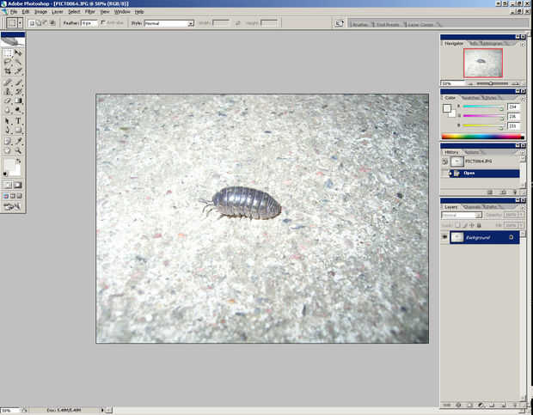Image resolution: width=533 pixels, height=415 pixels.
Task: Open the Layers panel menu arrow
Action: pos(523,208)
